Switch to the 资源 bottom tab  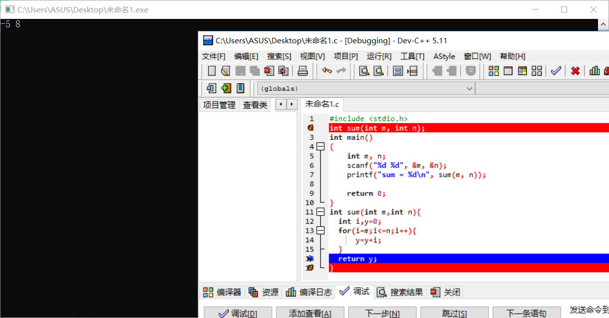264,292
